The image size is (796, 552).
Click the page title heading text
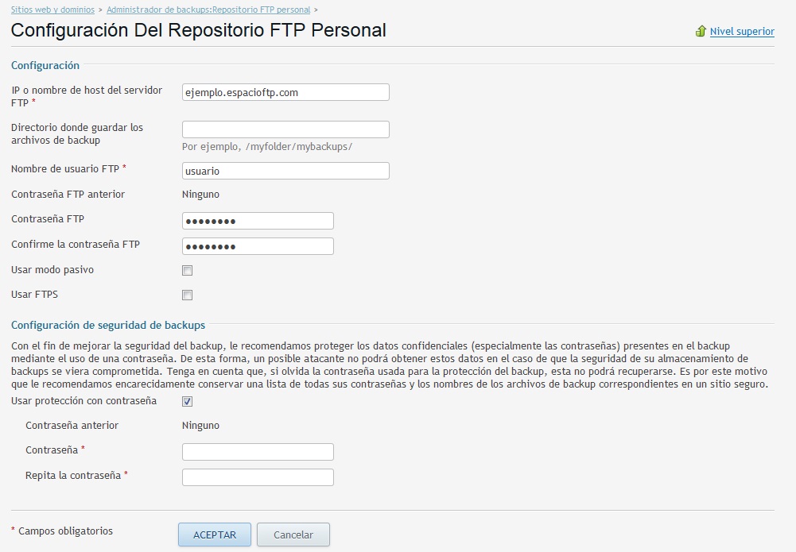(198, 31)
